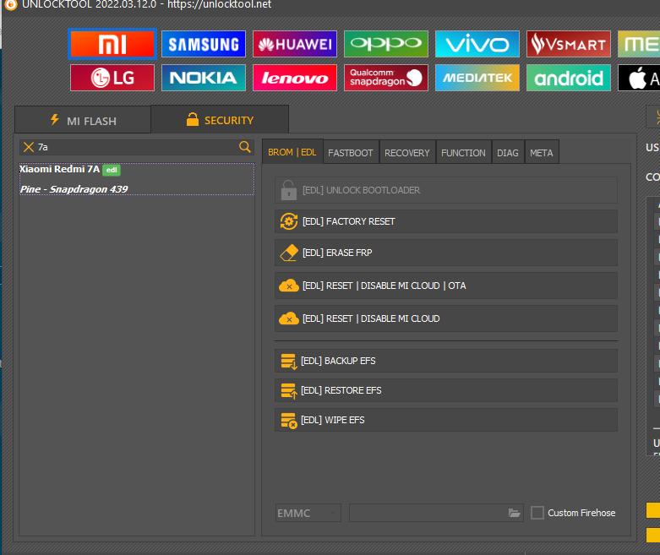Select the VSmart brand tile
This screenshot has height=555, width=660.
click(568, 44)
